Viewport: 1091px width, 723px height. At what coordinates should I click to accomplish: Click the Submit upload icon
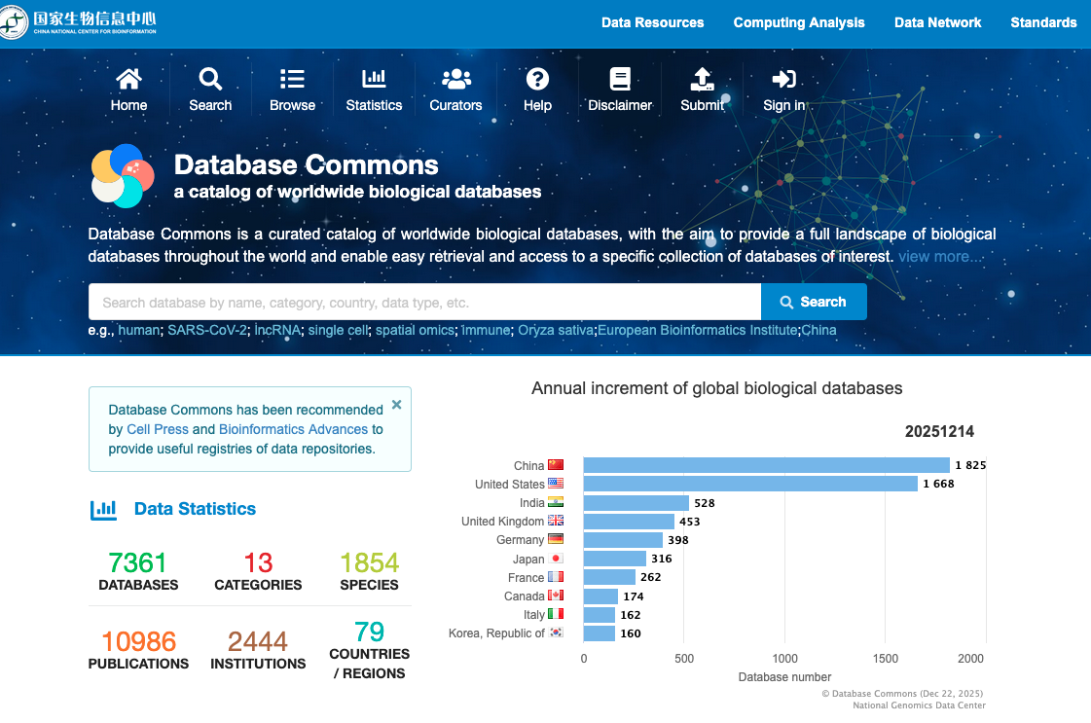click(702, 79)
